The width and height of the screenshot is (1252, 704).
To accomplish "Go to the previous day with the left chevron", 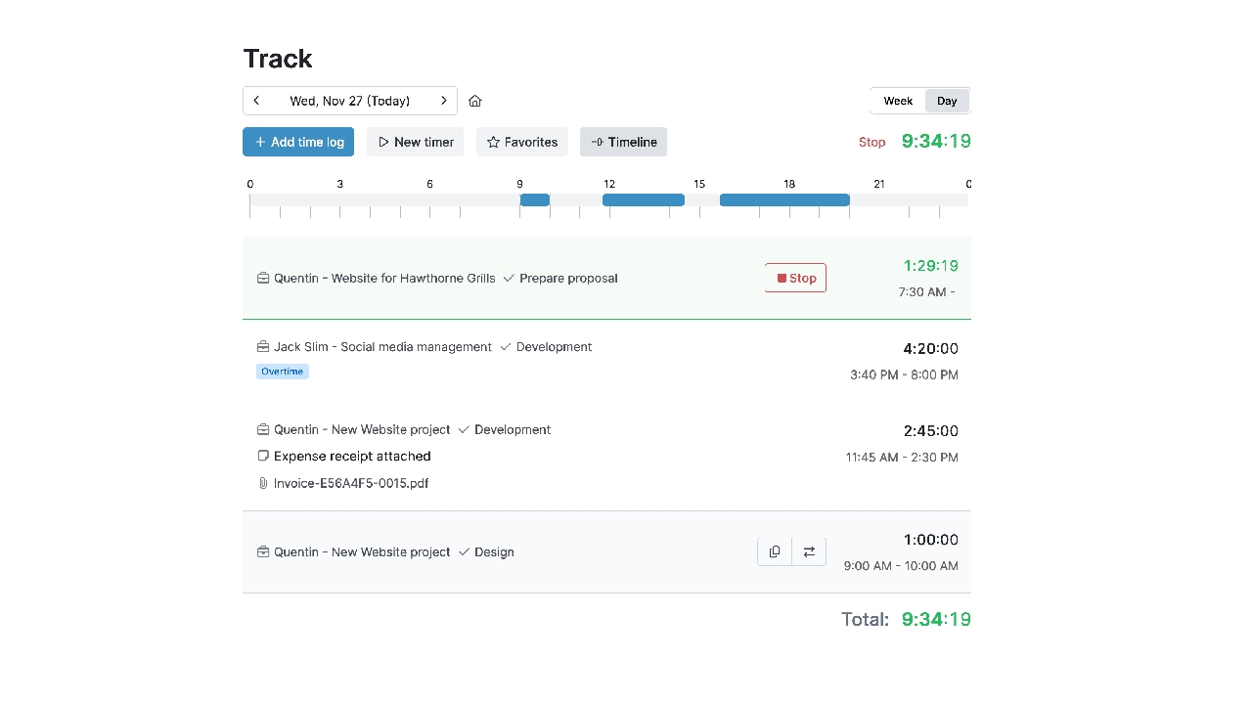I will [x=256, y=101].
